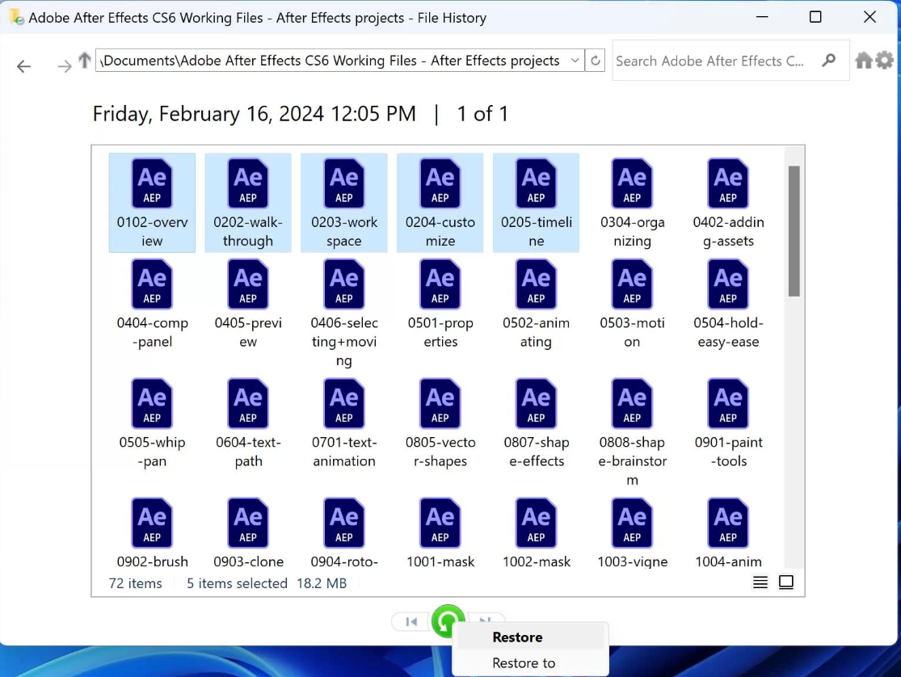Select the 0504-hold-easy-ease AEP file
The height and width of the screenshot is (677, 901).
point(728,304)
